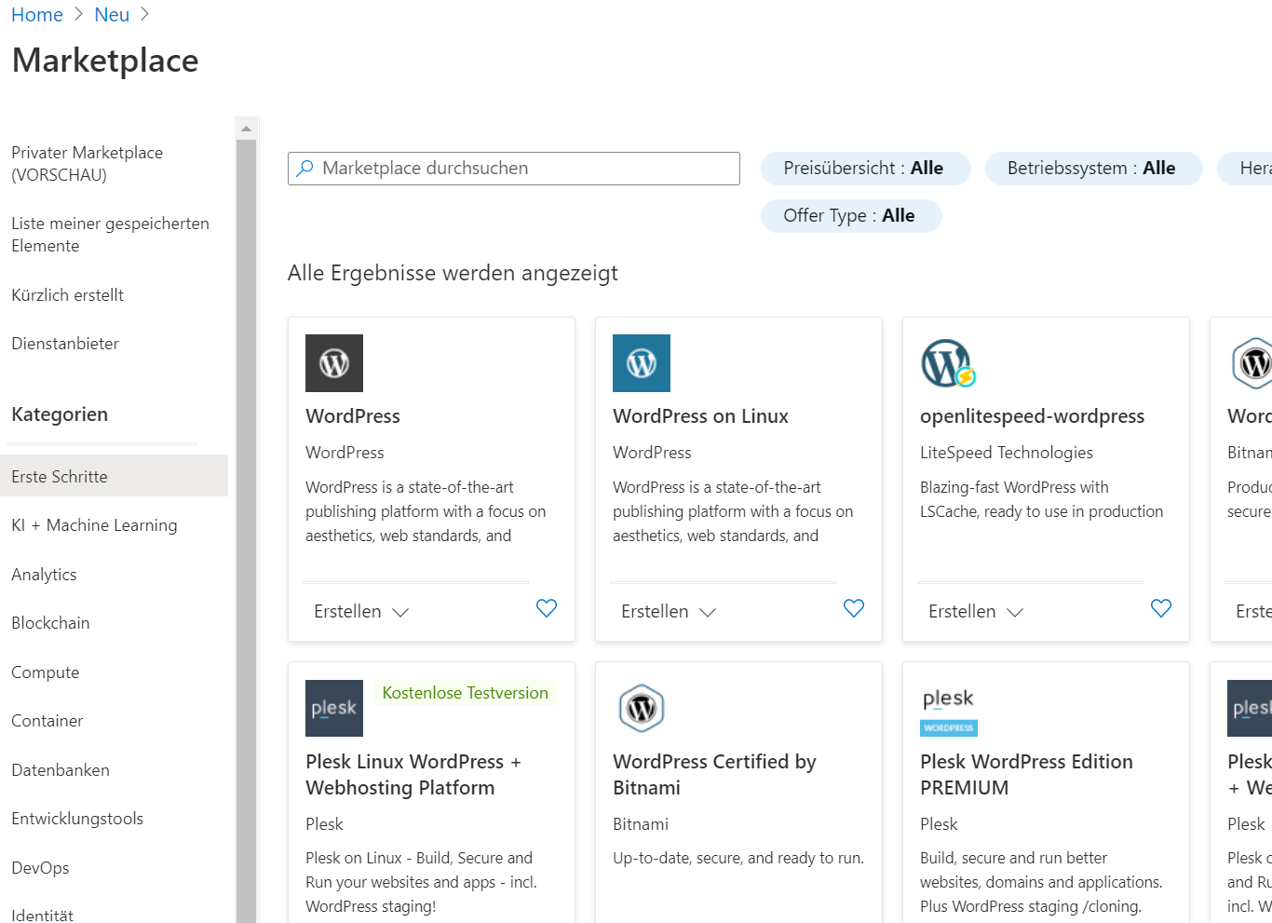Open the Preisübersicht filter

tap(865, 169)
